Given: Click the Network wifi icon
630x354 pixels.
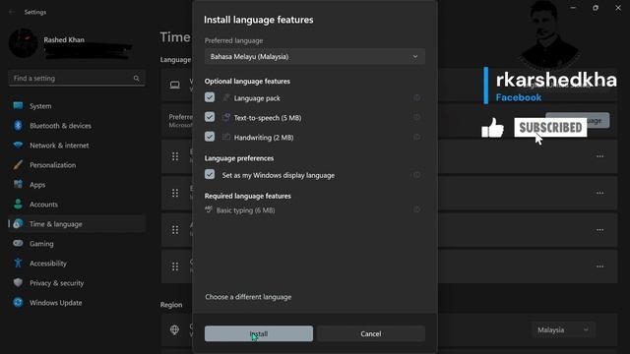Looking at the screenshot, I should click(x=18, y=145).
